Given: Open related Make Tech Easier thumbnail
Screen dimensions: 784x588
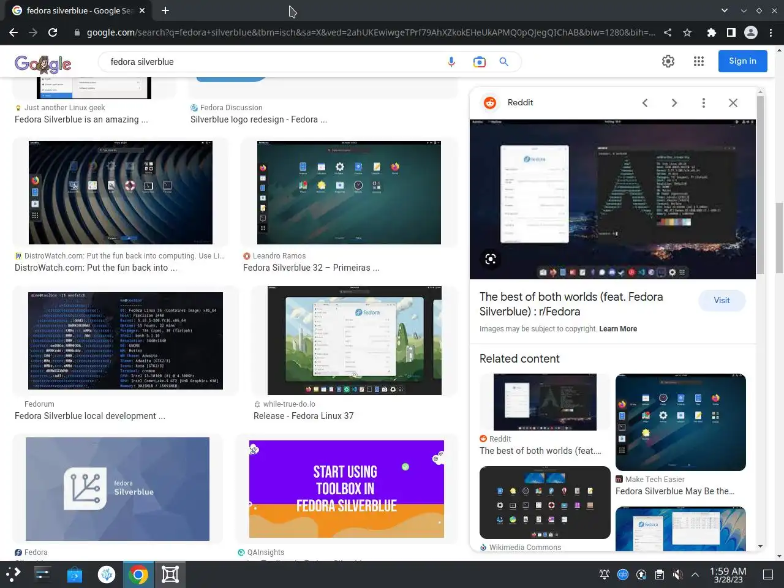Looking at the screenshot, I should click(680, 423).
